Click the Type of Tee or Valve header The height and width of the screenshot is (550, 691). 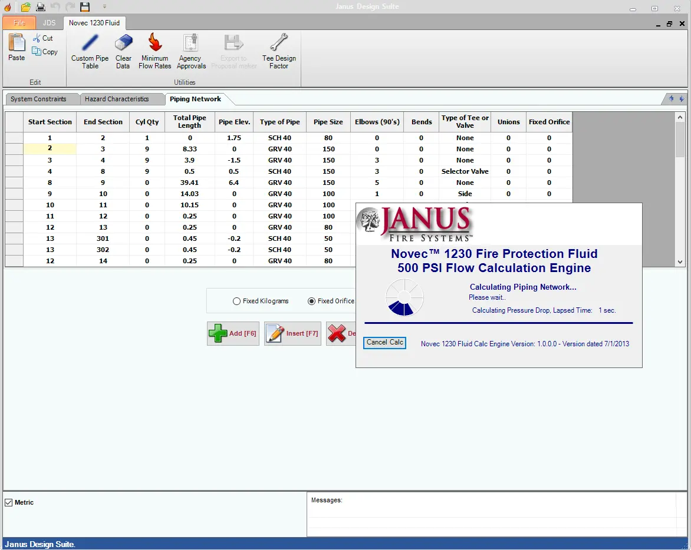(465, 122)
